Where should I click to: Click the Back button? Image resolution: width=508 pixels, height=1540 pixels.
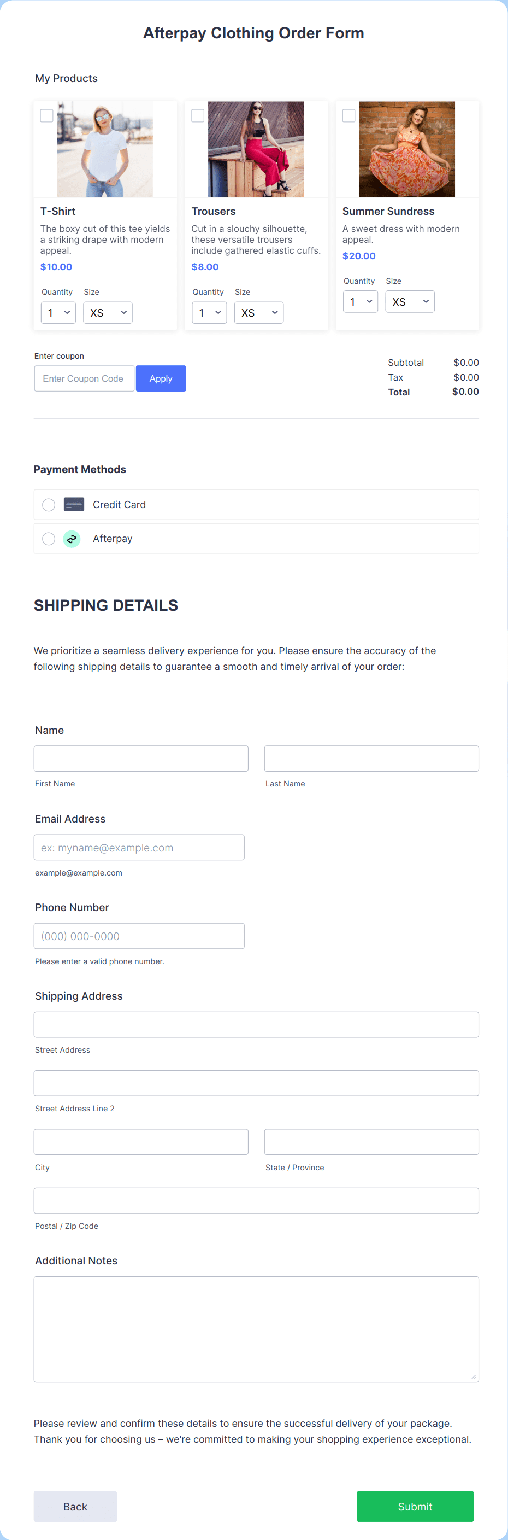click(x=75, y=1506)
